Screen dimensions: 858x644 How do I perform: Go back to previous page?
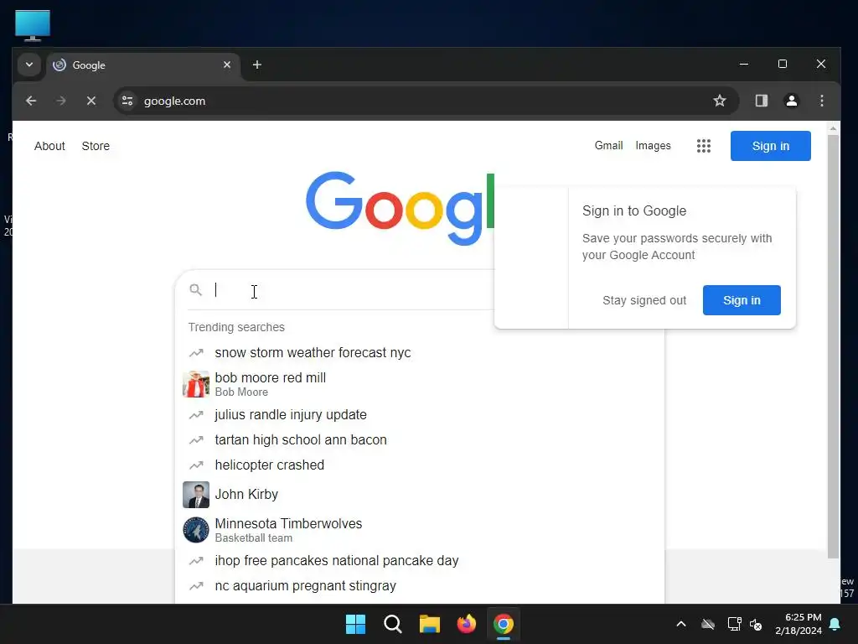[x=31, y=101]
